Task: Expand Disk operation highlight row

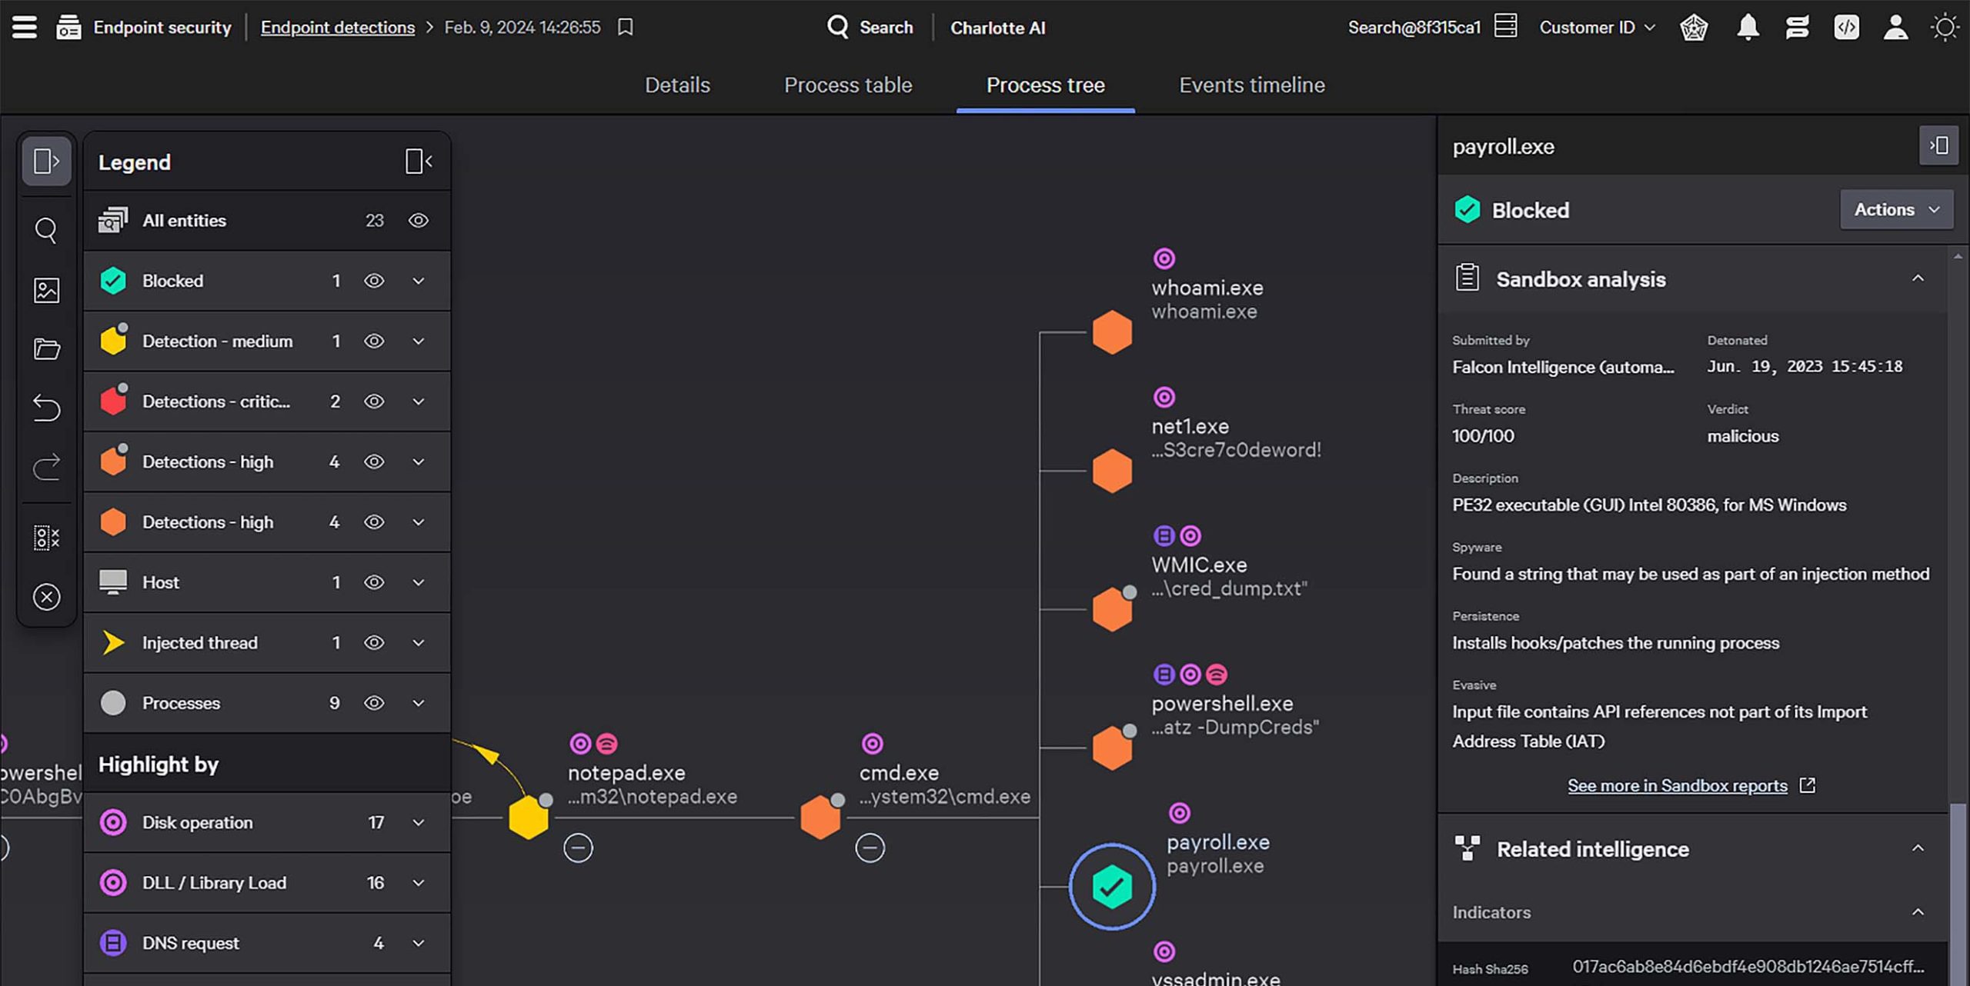Action: tap(418, 822)
